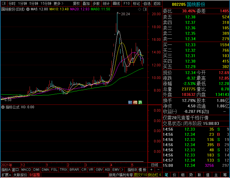Open 关联报价 related quotes

(x=20, y=175)
